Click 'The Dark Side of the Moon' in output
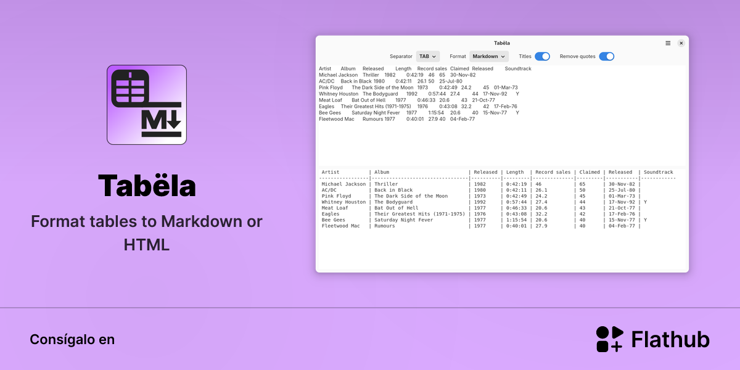Image resolution: width=740 pixels, height=370 pixels. coord(411,196)
